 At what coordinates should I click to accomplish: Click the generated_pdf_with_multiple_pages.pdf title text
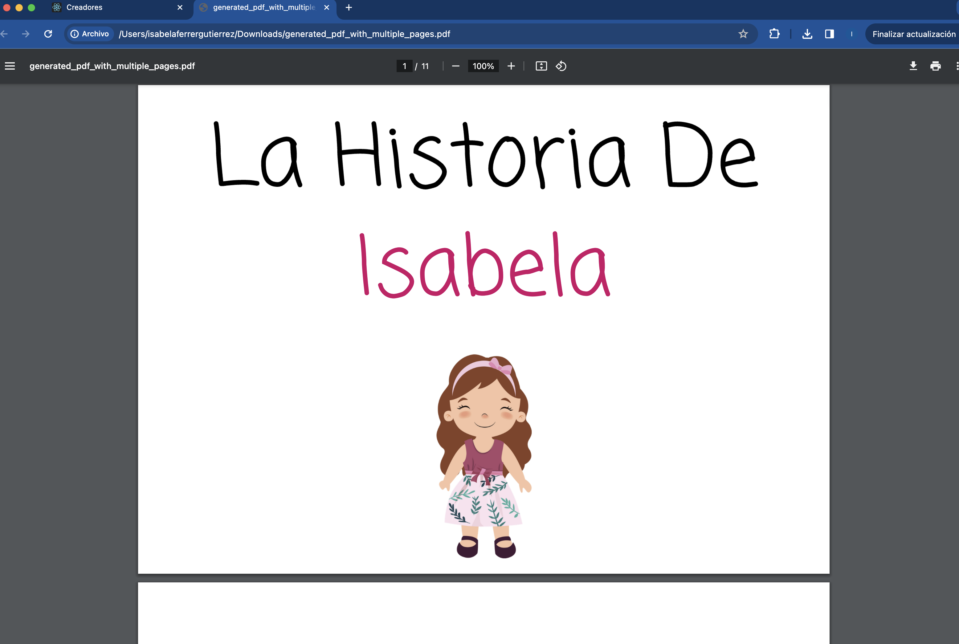(x=112, y=66)
